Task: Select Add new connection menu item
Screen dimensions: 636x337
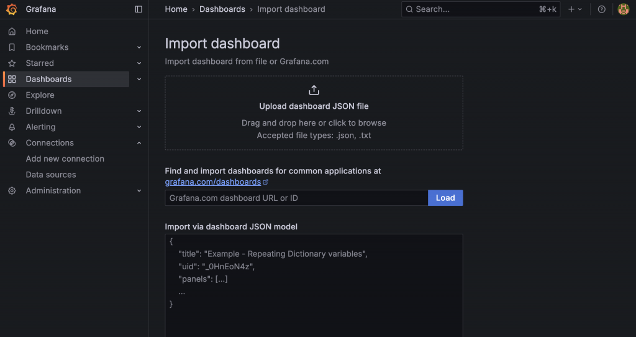Action: 65,159
